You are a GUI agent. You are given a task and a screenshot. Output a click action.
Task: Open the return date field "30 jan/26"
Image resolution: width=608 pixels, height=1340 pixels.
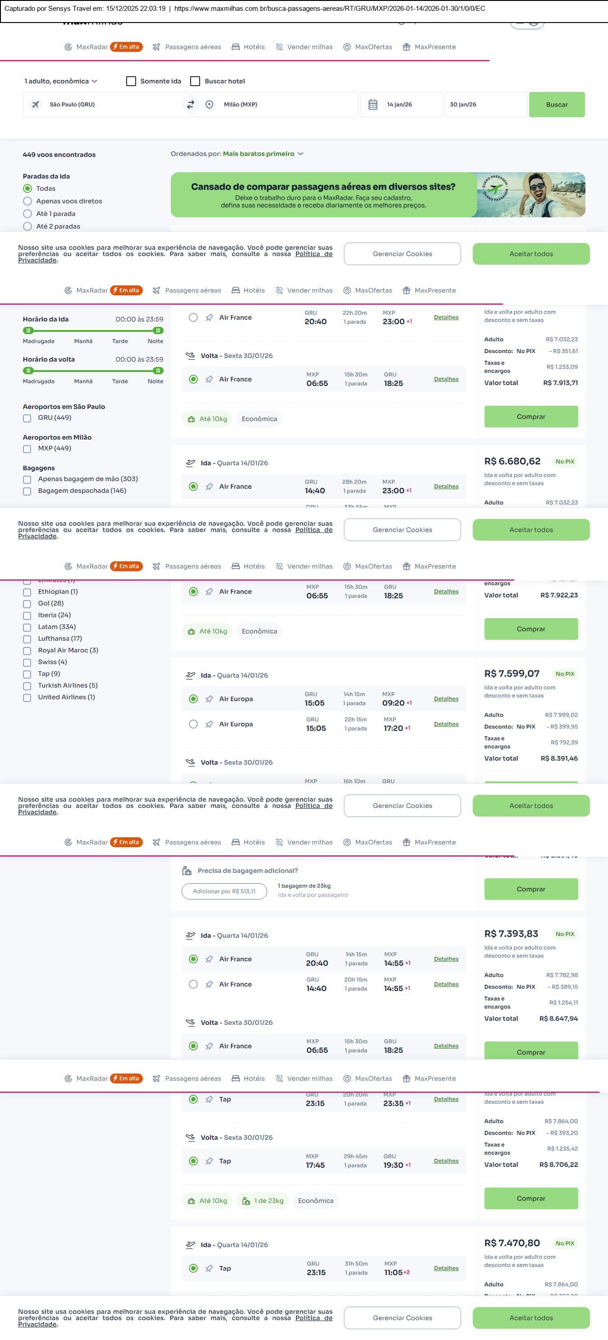click(x=485, y=105)
